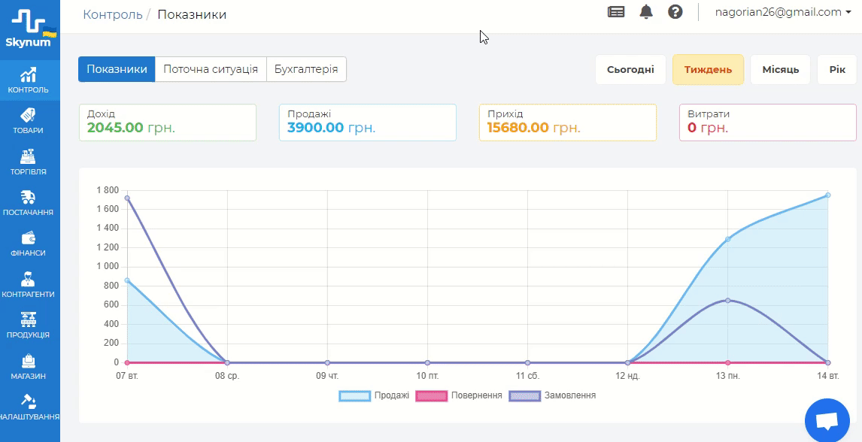
Task: Click the Контроль breadcrumb link
Action: [113, 14]
